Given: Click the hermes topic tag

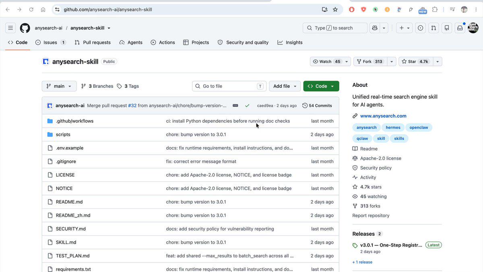Looking at the screenshot, I should coord(393,127).
